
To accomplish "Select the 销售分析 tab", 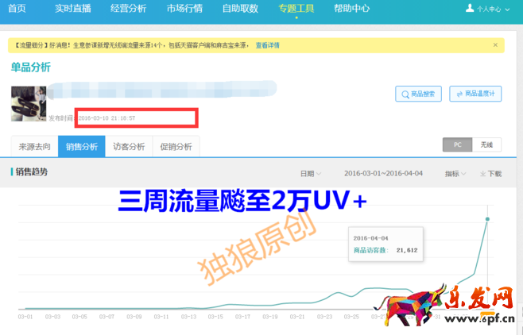I will [x=82, y=146].
